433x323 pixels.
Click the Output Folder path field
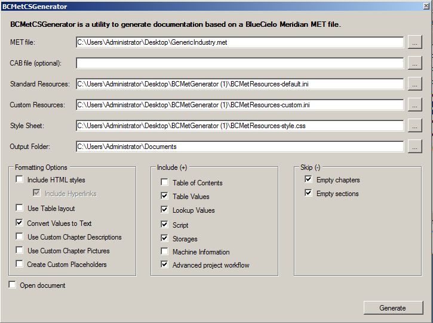tap(239, 147)
